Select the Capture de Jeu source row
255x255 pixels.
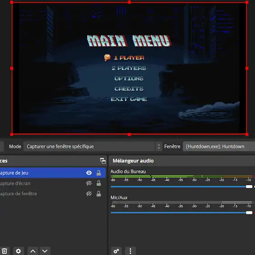[53, 173]
